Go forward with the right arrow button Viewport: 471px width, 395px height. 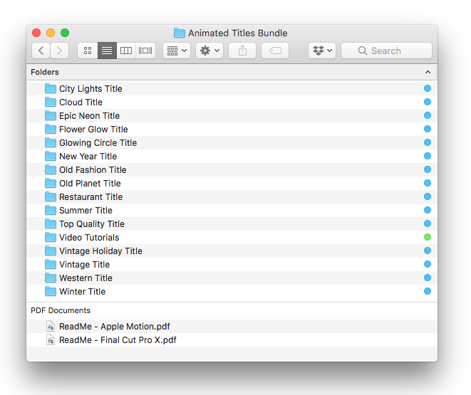pos(59,51)
